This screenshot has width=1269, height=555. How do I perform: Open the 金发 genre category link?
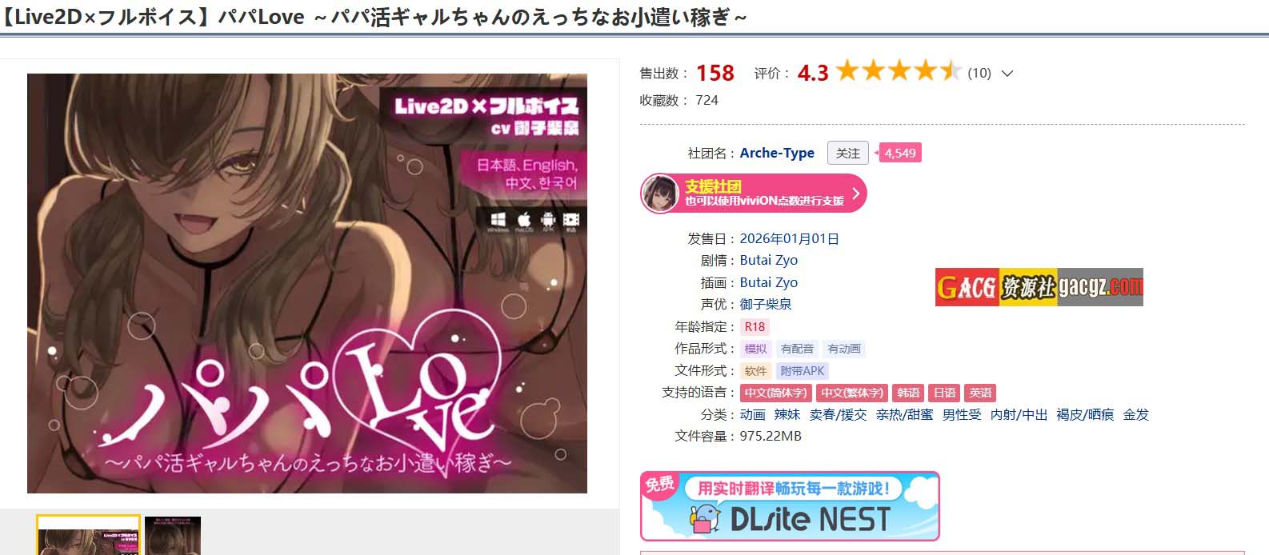(x=1136, y=414)
